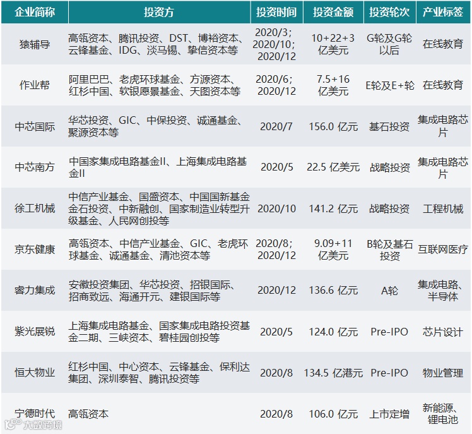Select the 中芯国际 company cell

coord(35,126)
